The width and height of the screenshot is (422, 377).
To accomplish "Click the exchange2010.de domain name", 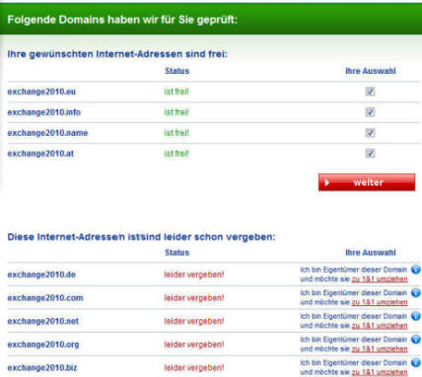I will (41, 275).
